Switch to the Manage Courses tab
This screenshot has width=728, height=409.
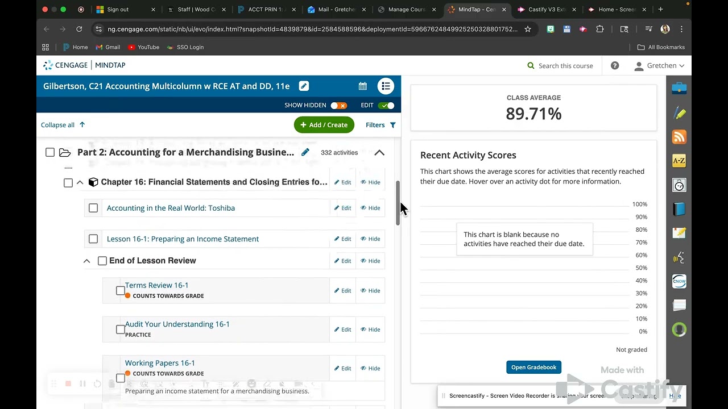(408, 10)
